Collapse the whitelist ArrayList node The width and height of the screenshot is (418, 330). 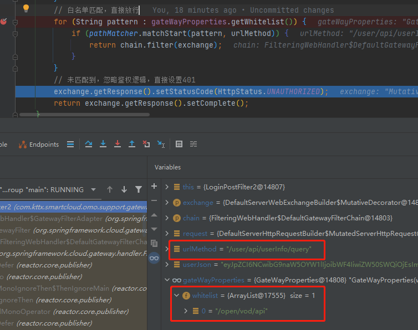177,296
